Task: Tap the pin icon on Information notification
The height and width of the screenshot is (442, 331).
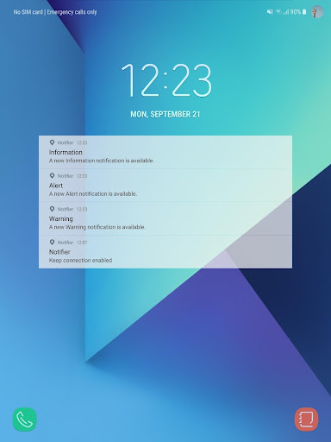Action: (52, 142)
